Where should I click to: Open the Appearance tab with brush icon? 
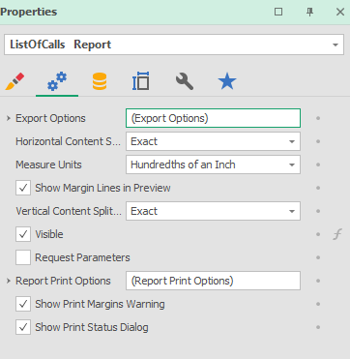point(15,81)
